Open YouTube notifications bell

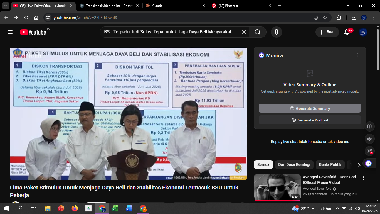(346, 32)
